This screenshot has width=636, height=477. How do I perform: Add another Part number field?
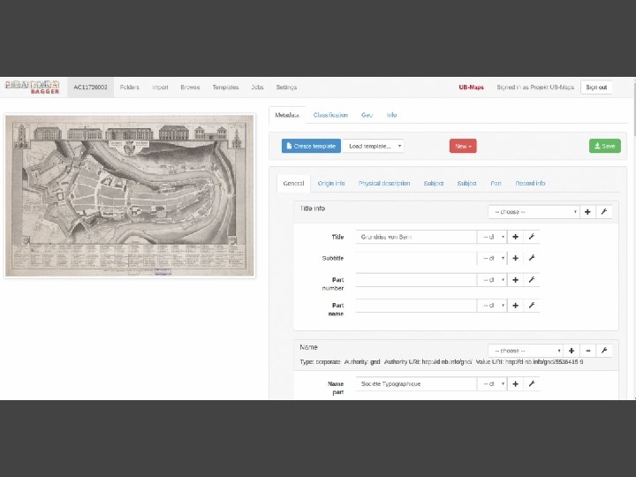point(515,280)
